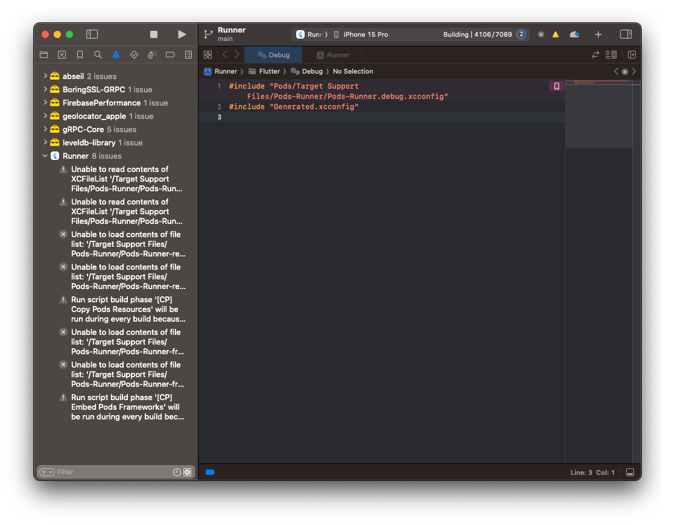Toggle errors-only filter
The width and height of the screenshot is (675, 525).
[x=187, y=472]
